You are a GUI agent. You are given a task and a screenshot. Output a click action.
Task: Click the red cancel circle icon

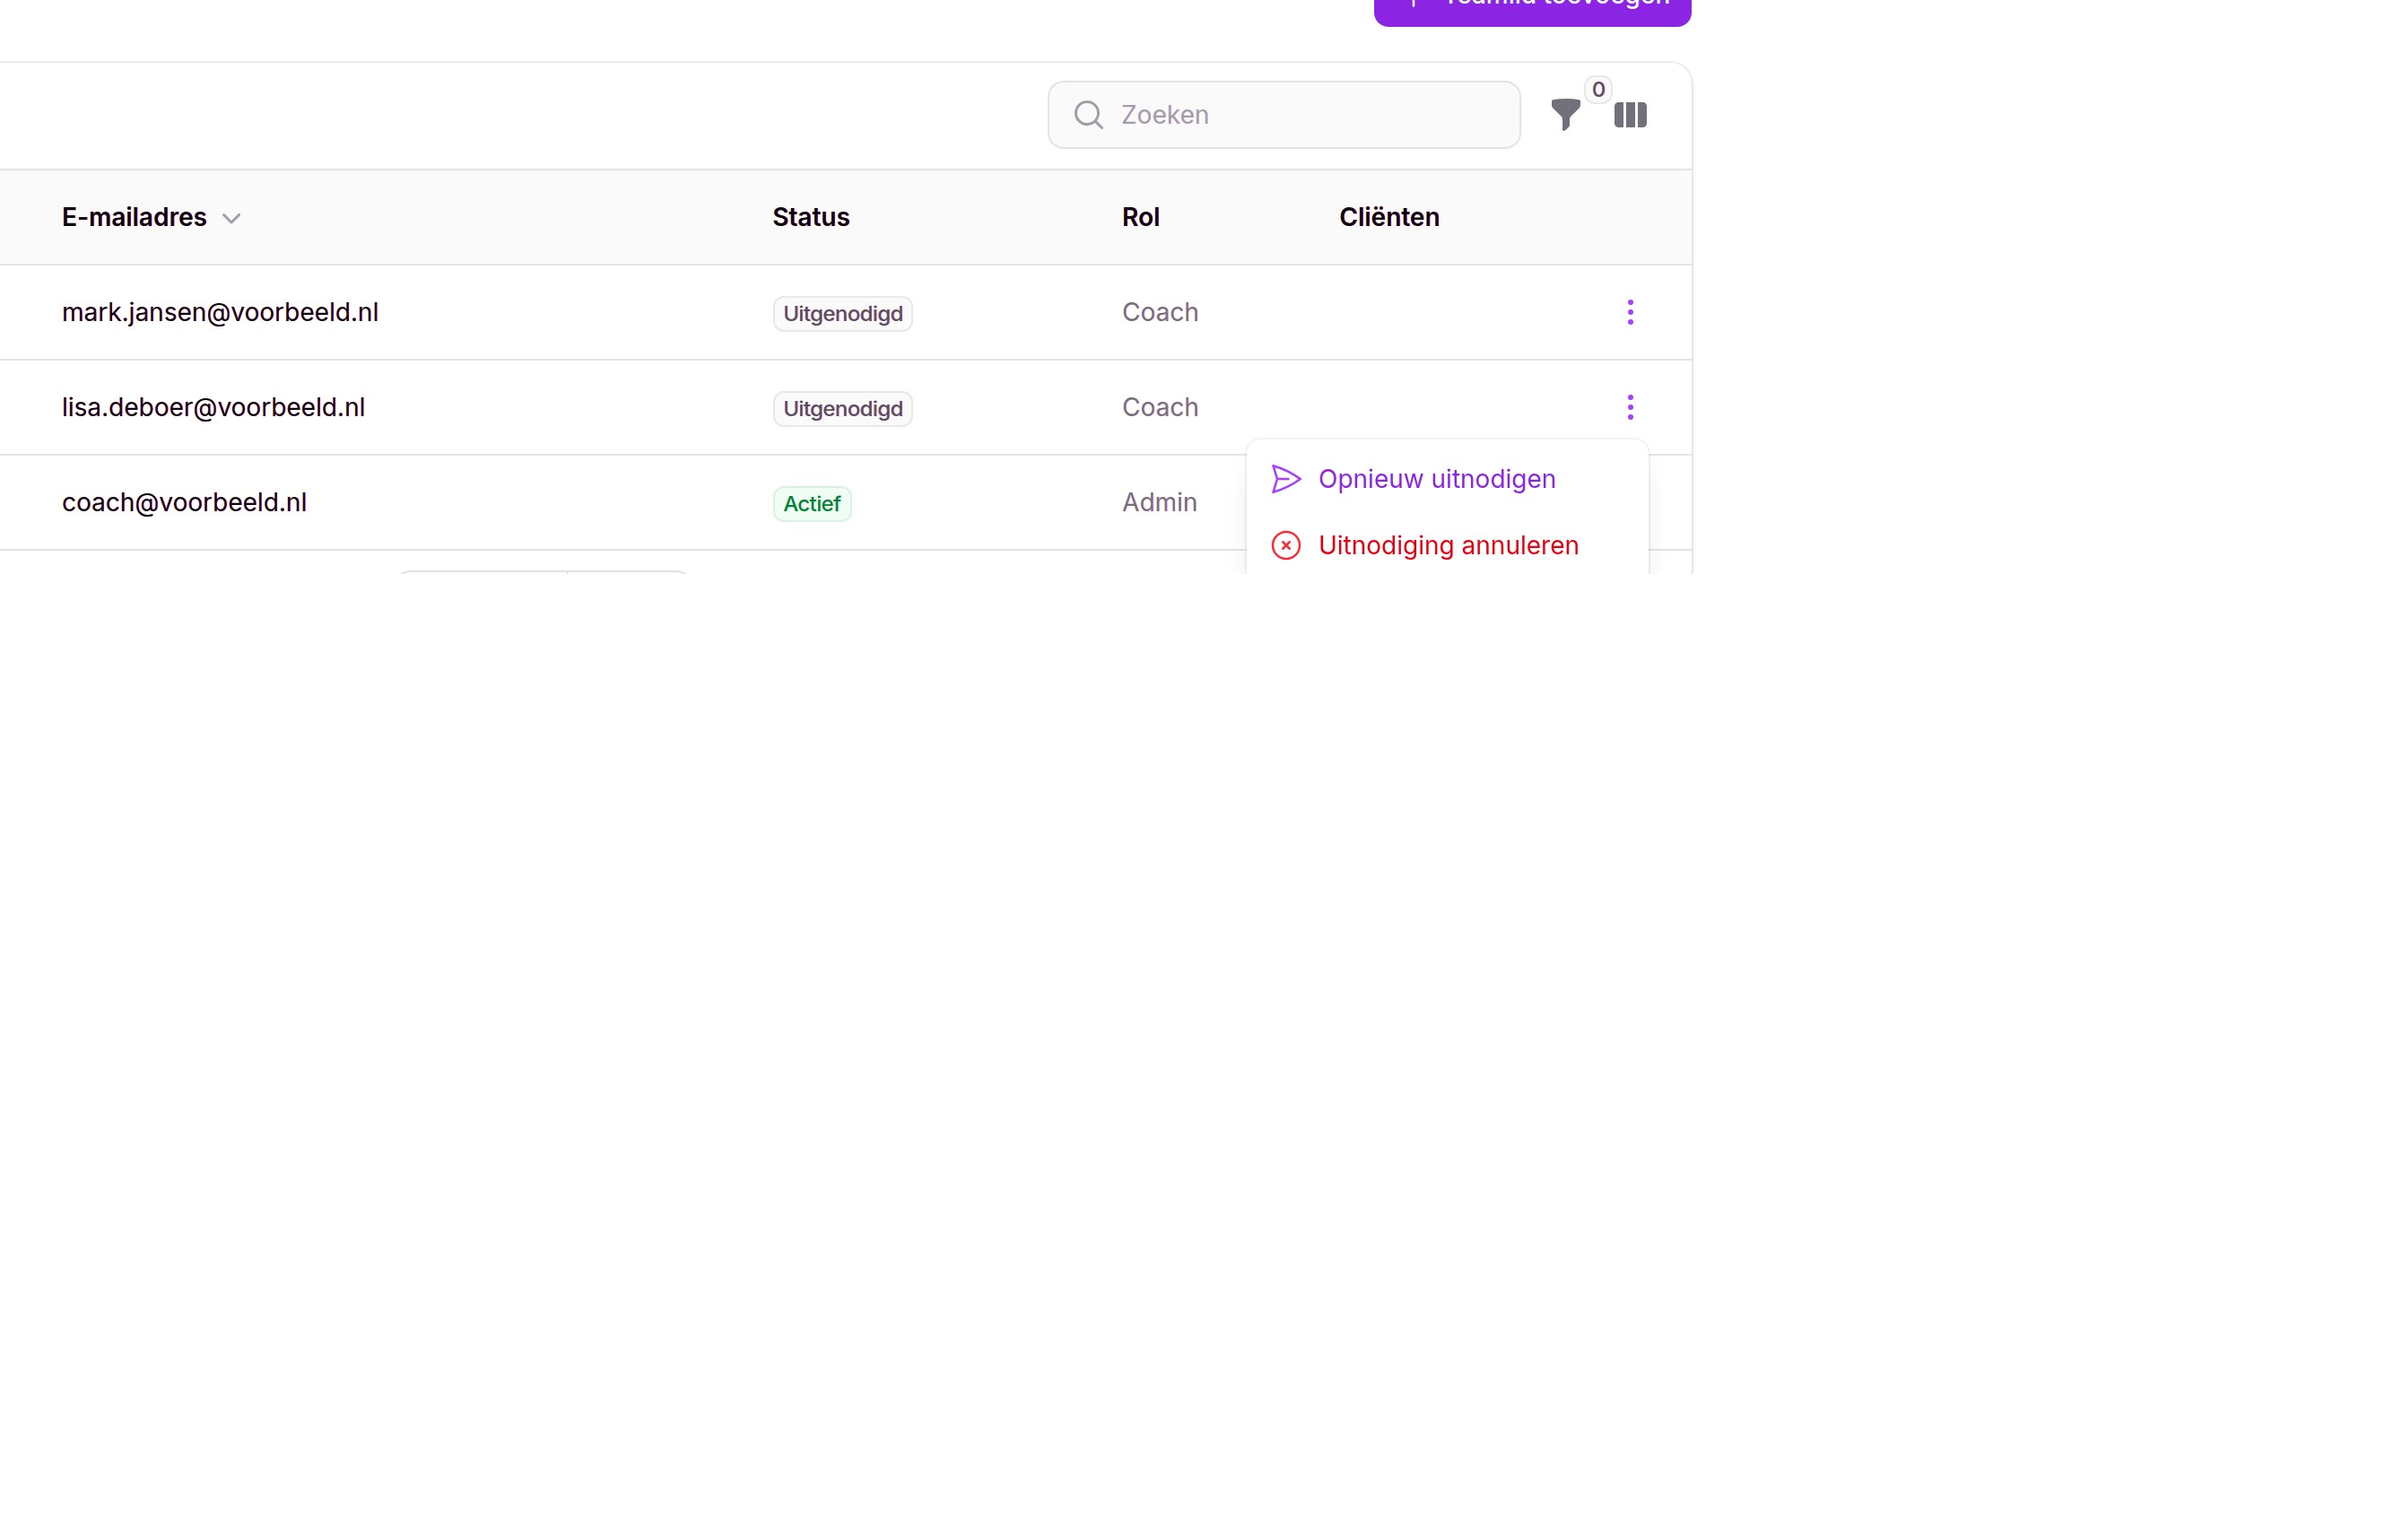[1286, 545]
